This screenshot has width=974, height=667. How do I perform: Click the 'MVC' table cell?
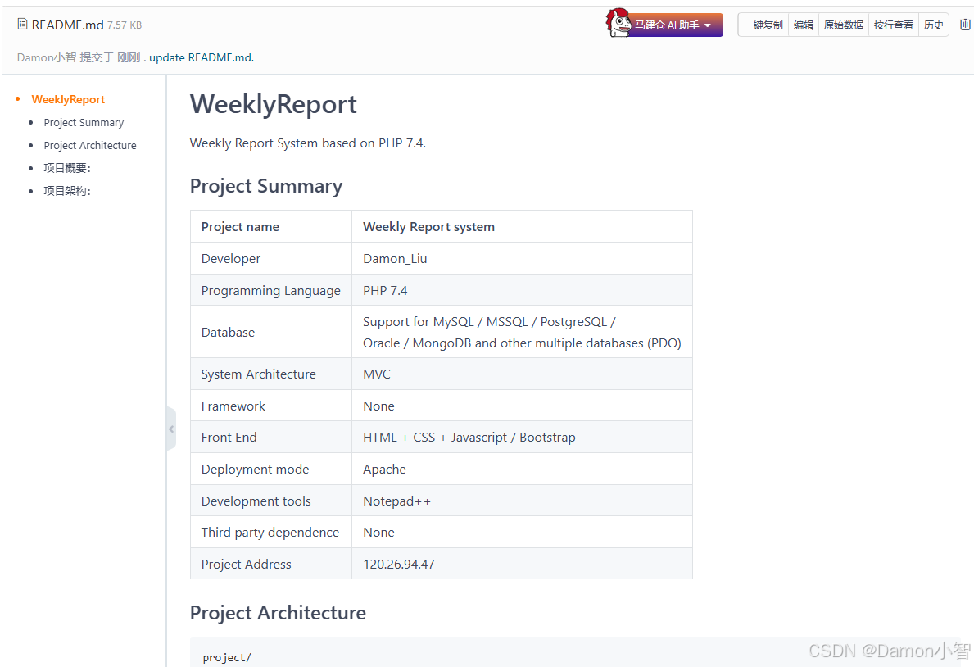tap(522, 374)
